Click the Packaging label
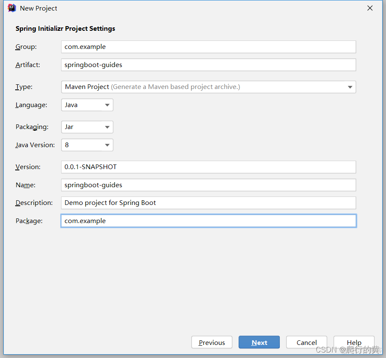Image resolution: width=386 pixels, height=358 pixels. 32,127
